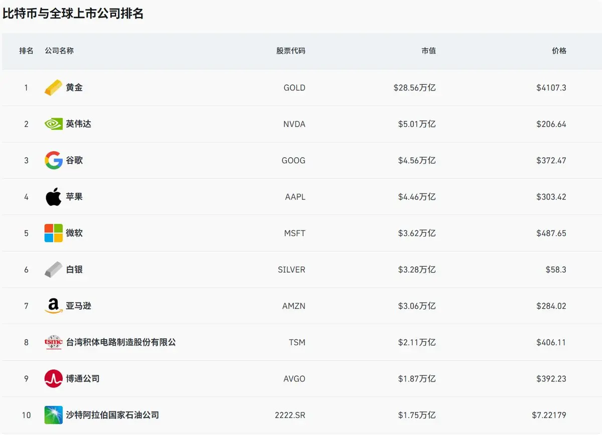This screenshot has width=602, height=435.
Task: Select the AVGO ticker code
Action: [x=294, y=378]
